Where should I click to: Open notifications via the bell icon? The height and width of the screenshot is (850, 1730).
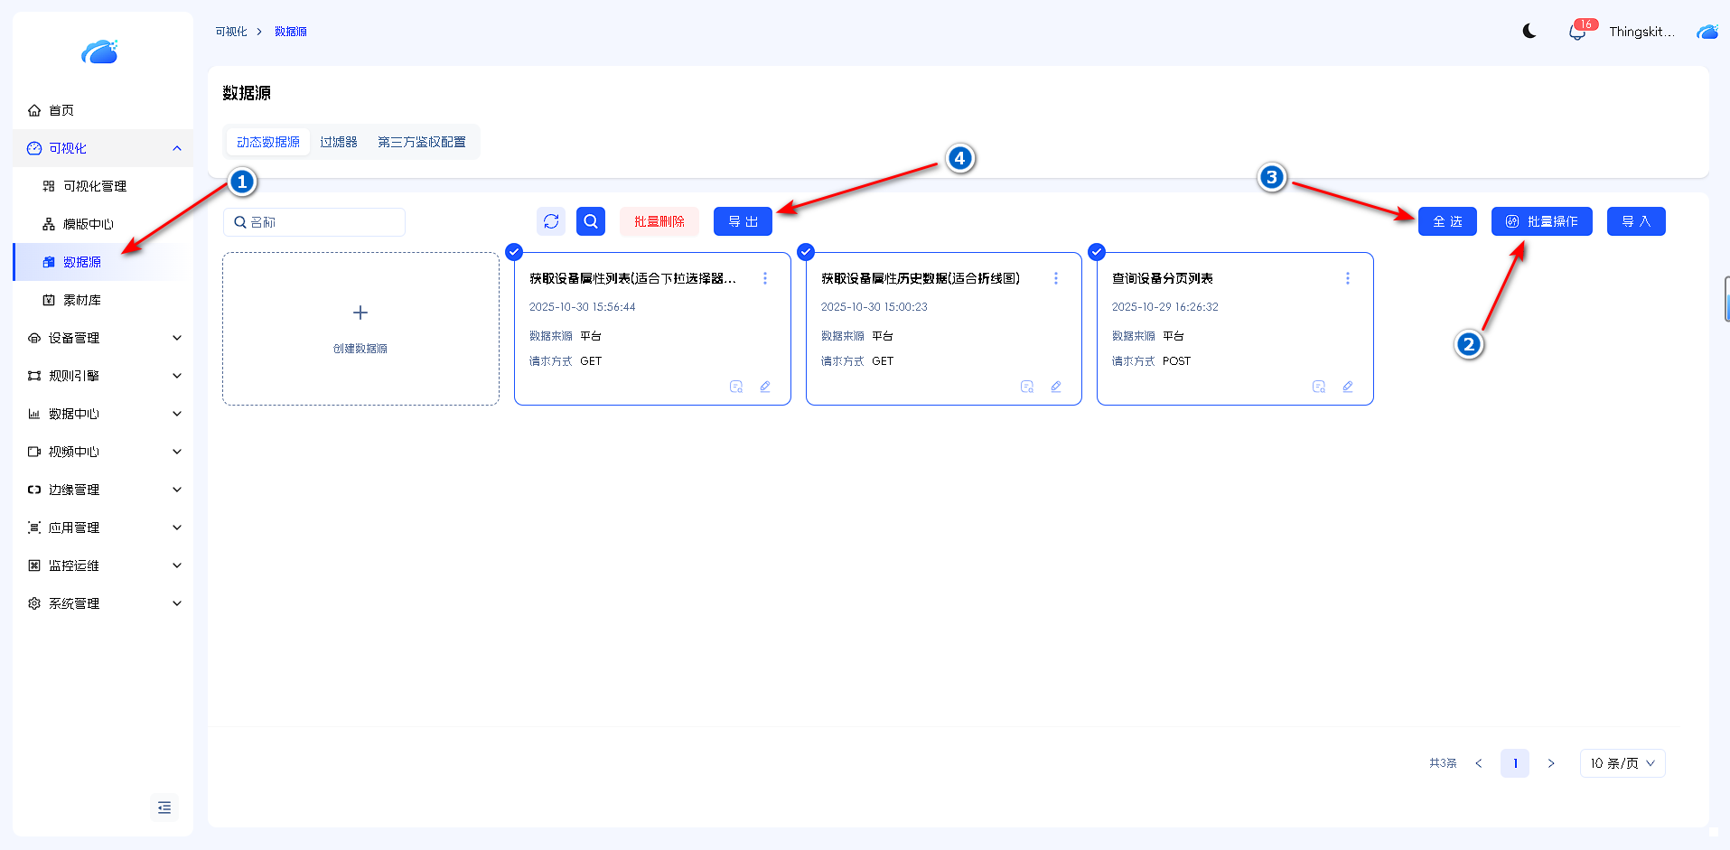1576,33
